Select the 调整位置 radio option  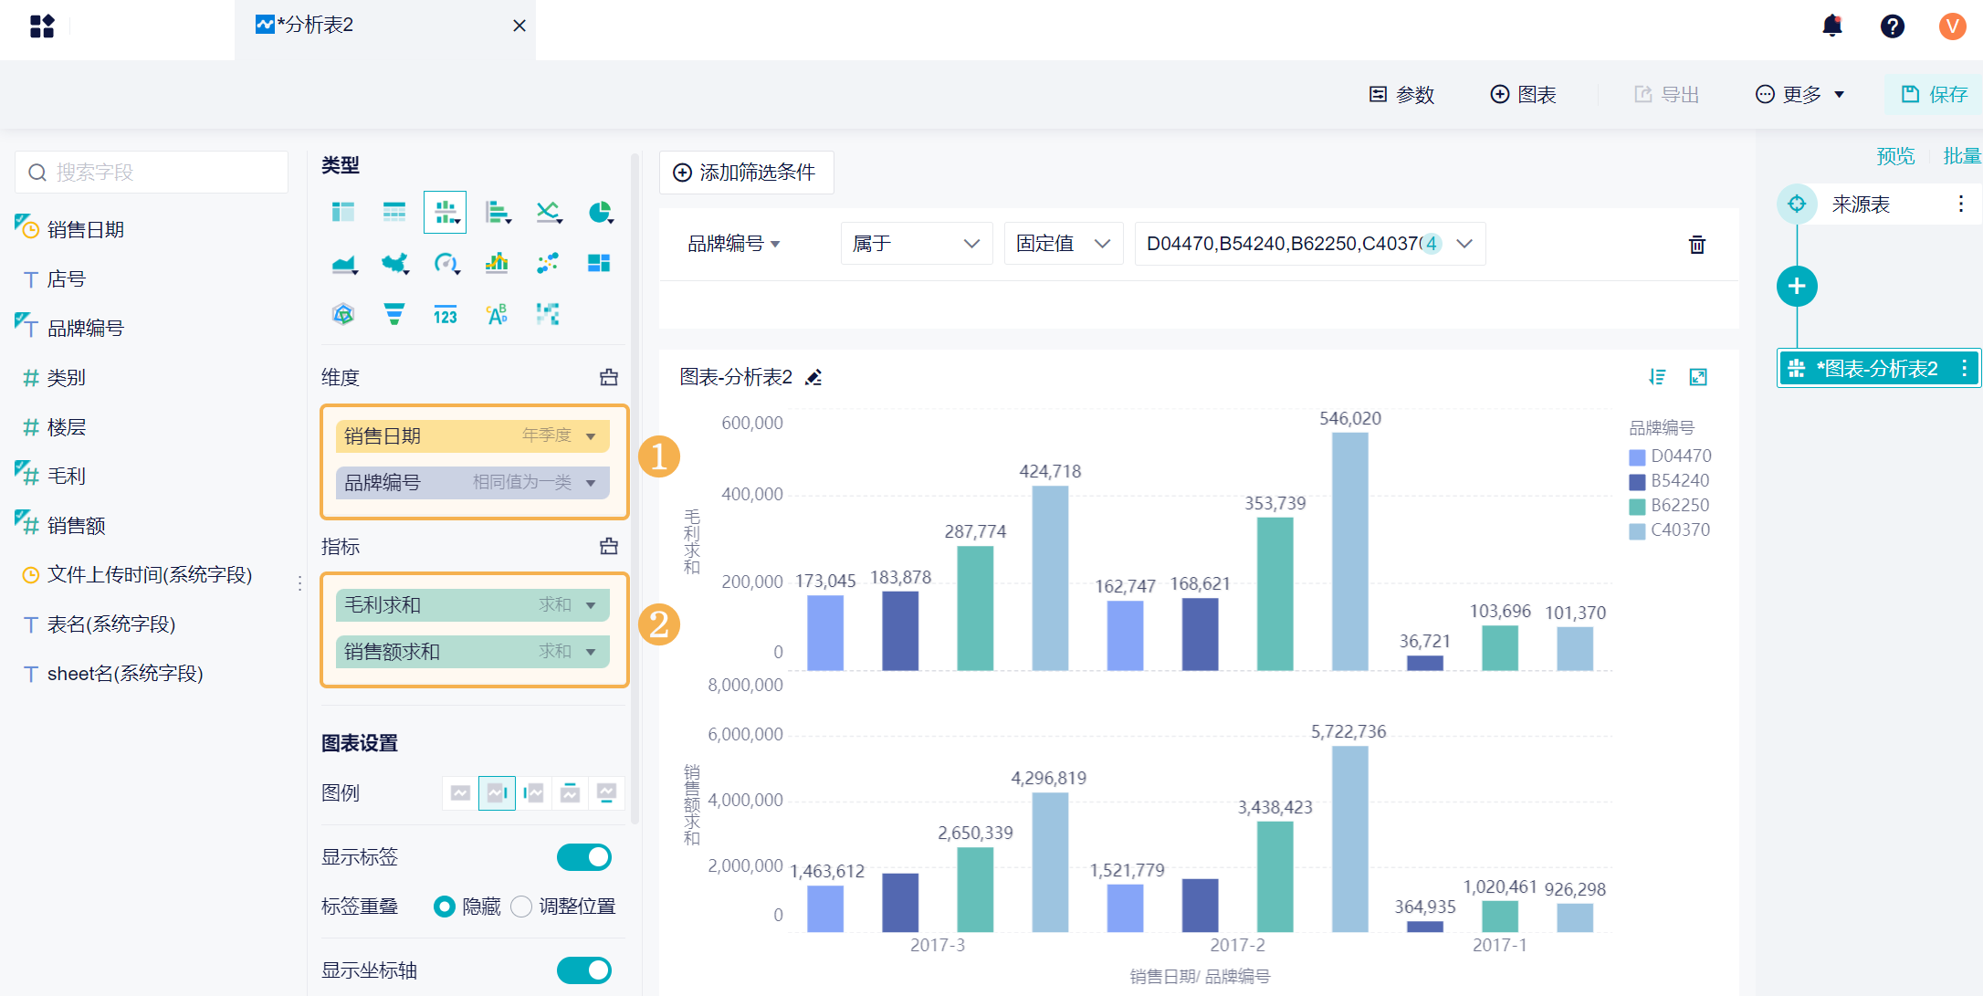(x=521, y=907)
